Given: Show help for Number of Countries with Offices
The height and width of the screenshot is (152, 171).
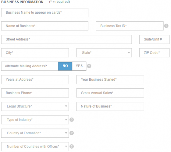Looking at the screenshot, I should tap(72, 146).
